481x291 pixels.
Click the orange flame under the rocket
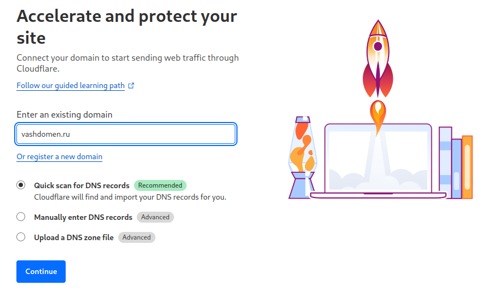click(x=376, y=116)
